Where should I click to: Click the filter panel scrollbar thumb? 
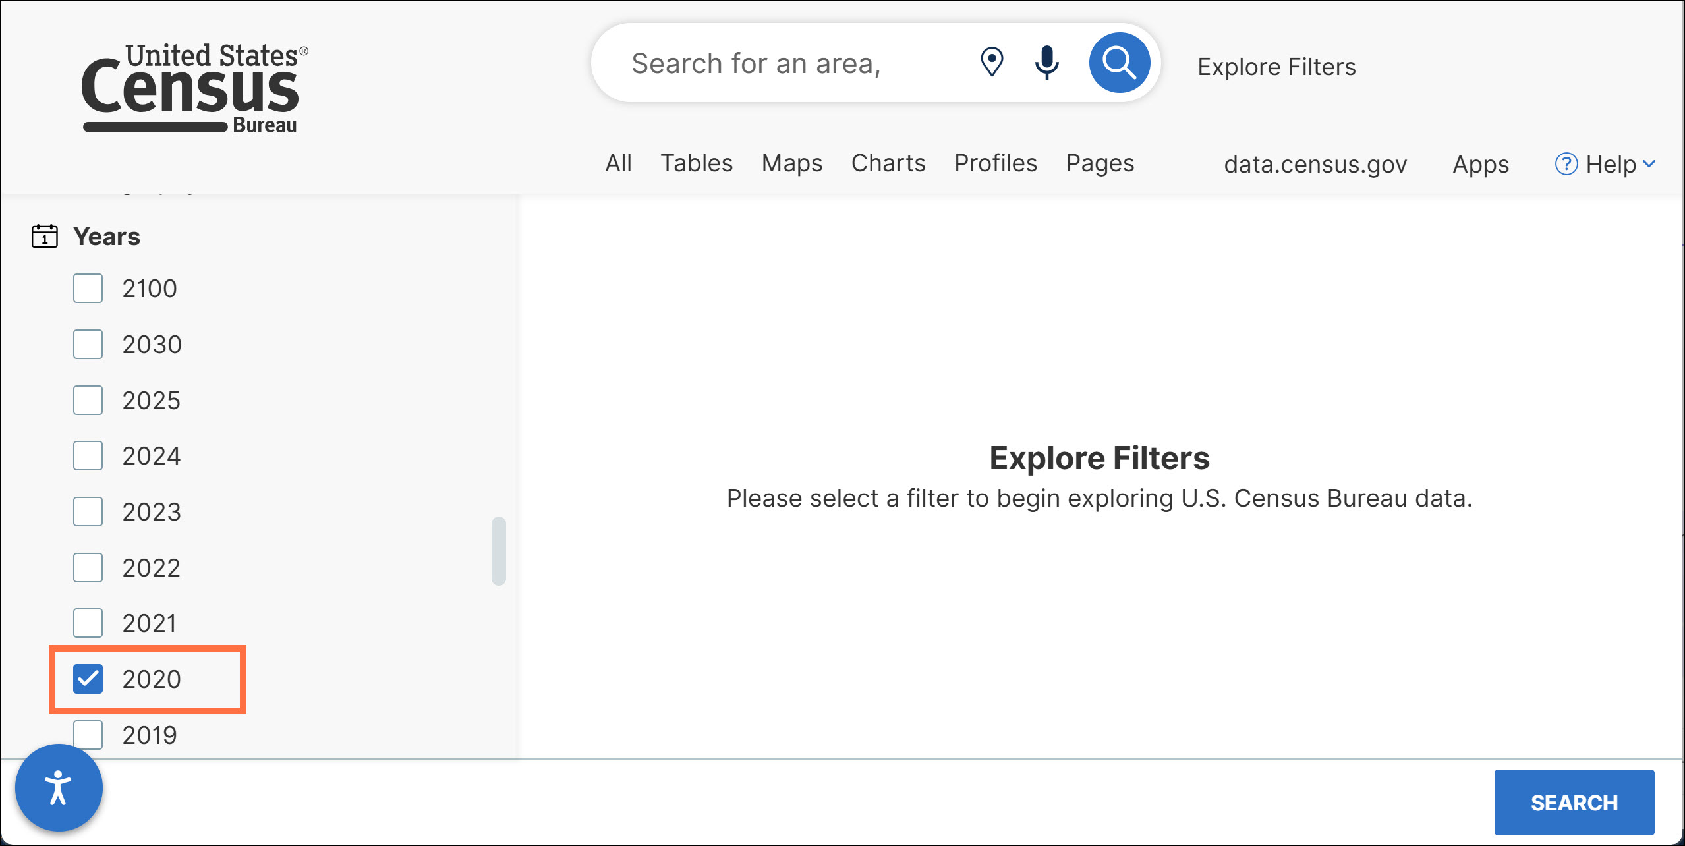coord(499,551)
